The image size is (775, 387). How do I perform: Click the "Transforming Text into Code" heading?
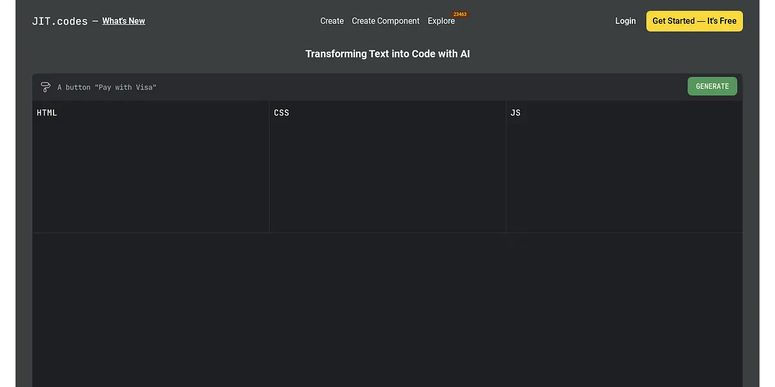tap(387, 54)
